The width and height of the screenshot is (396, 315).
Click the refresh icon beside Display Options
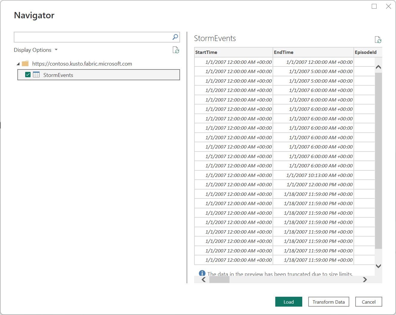(176, 50)
